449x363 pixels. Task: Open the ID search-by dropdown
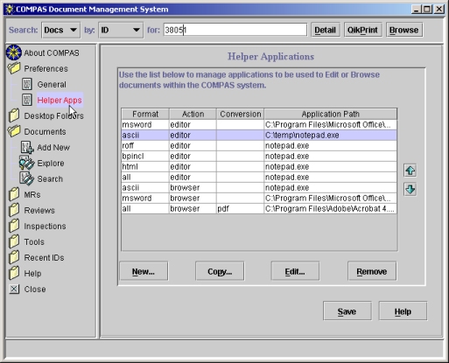point(121,30)
